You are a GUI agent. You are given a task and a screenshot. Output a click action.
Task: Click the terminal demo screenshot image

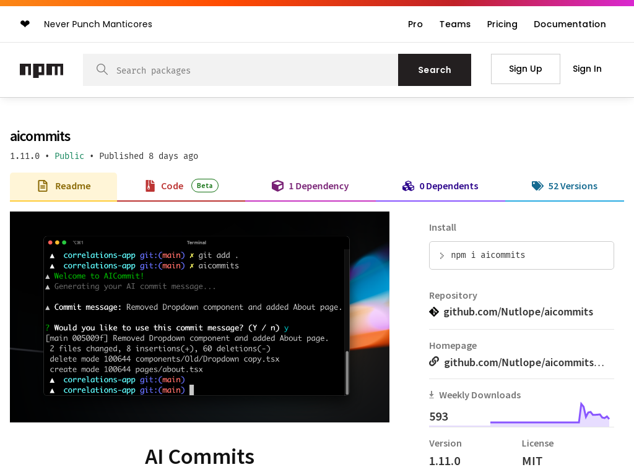coord(200,317)
